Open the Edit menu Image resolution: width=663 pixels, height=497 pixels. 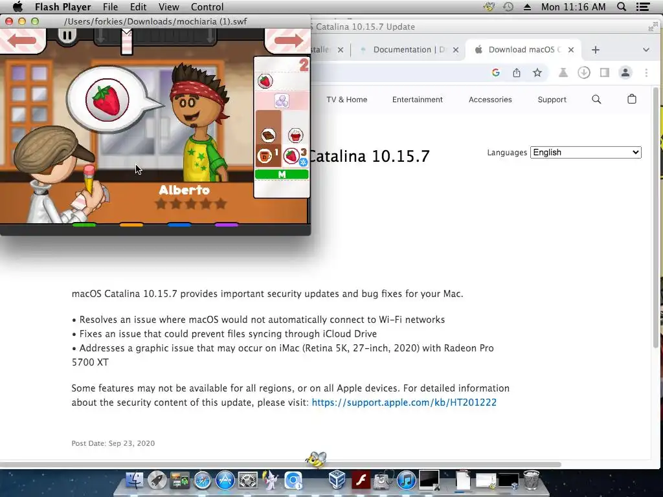point(139,6)
